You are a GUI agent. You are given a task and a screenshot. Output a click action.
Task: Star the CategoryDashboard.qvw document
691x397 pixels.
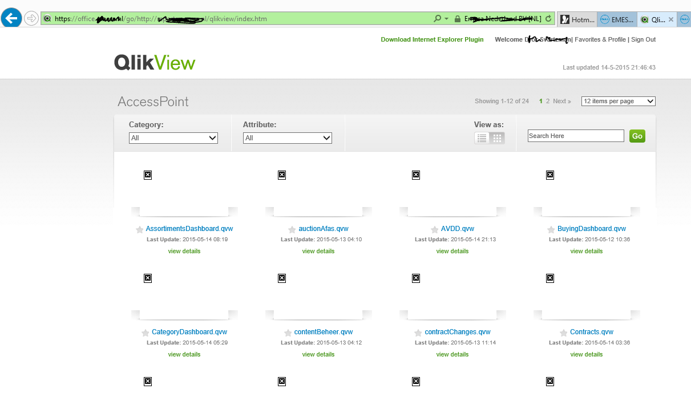(x=146, y=333)
